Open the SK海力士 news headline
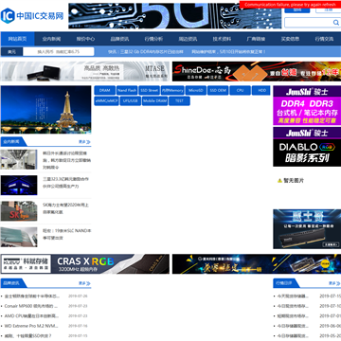 point(66,208)
